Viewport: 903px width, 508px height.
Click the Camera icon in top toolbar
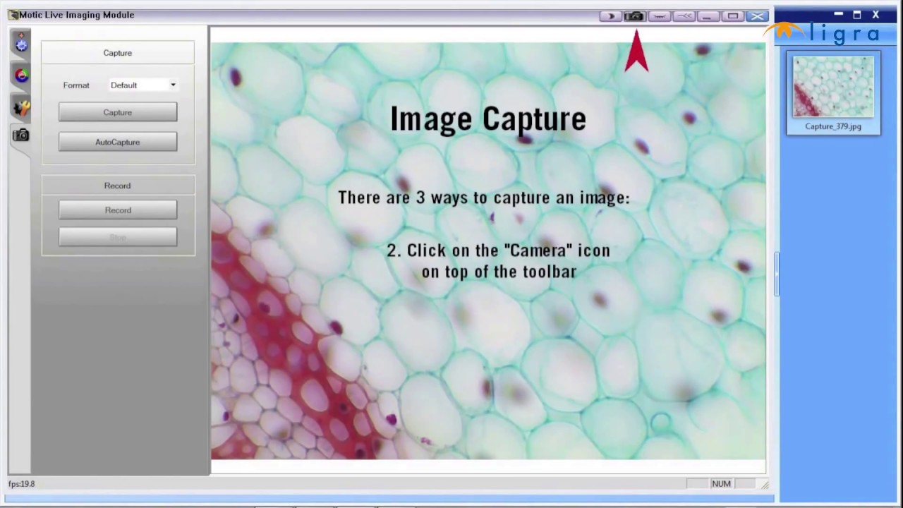[x=634, y=16]
